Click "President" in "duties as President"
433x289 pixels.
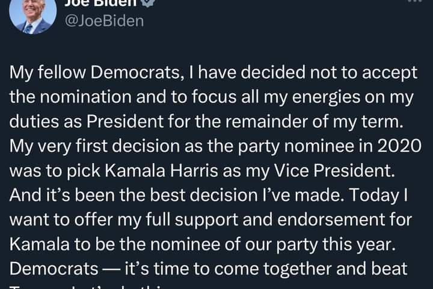[x=125, y=121]
